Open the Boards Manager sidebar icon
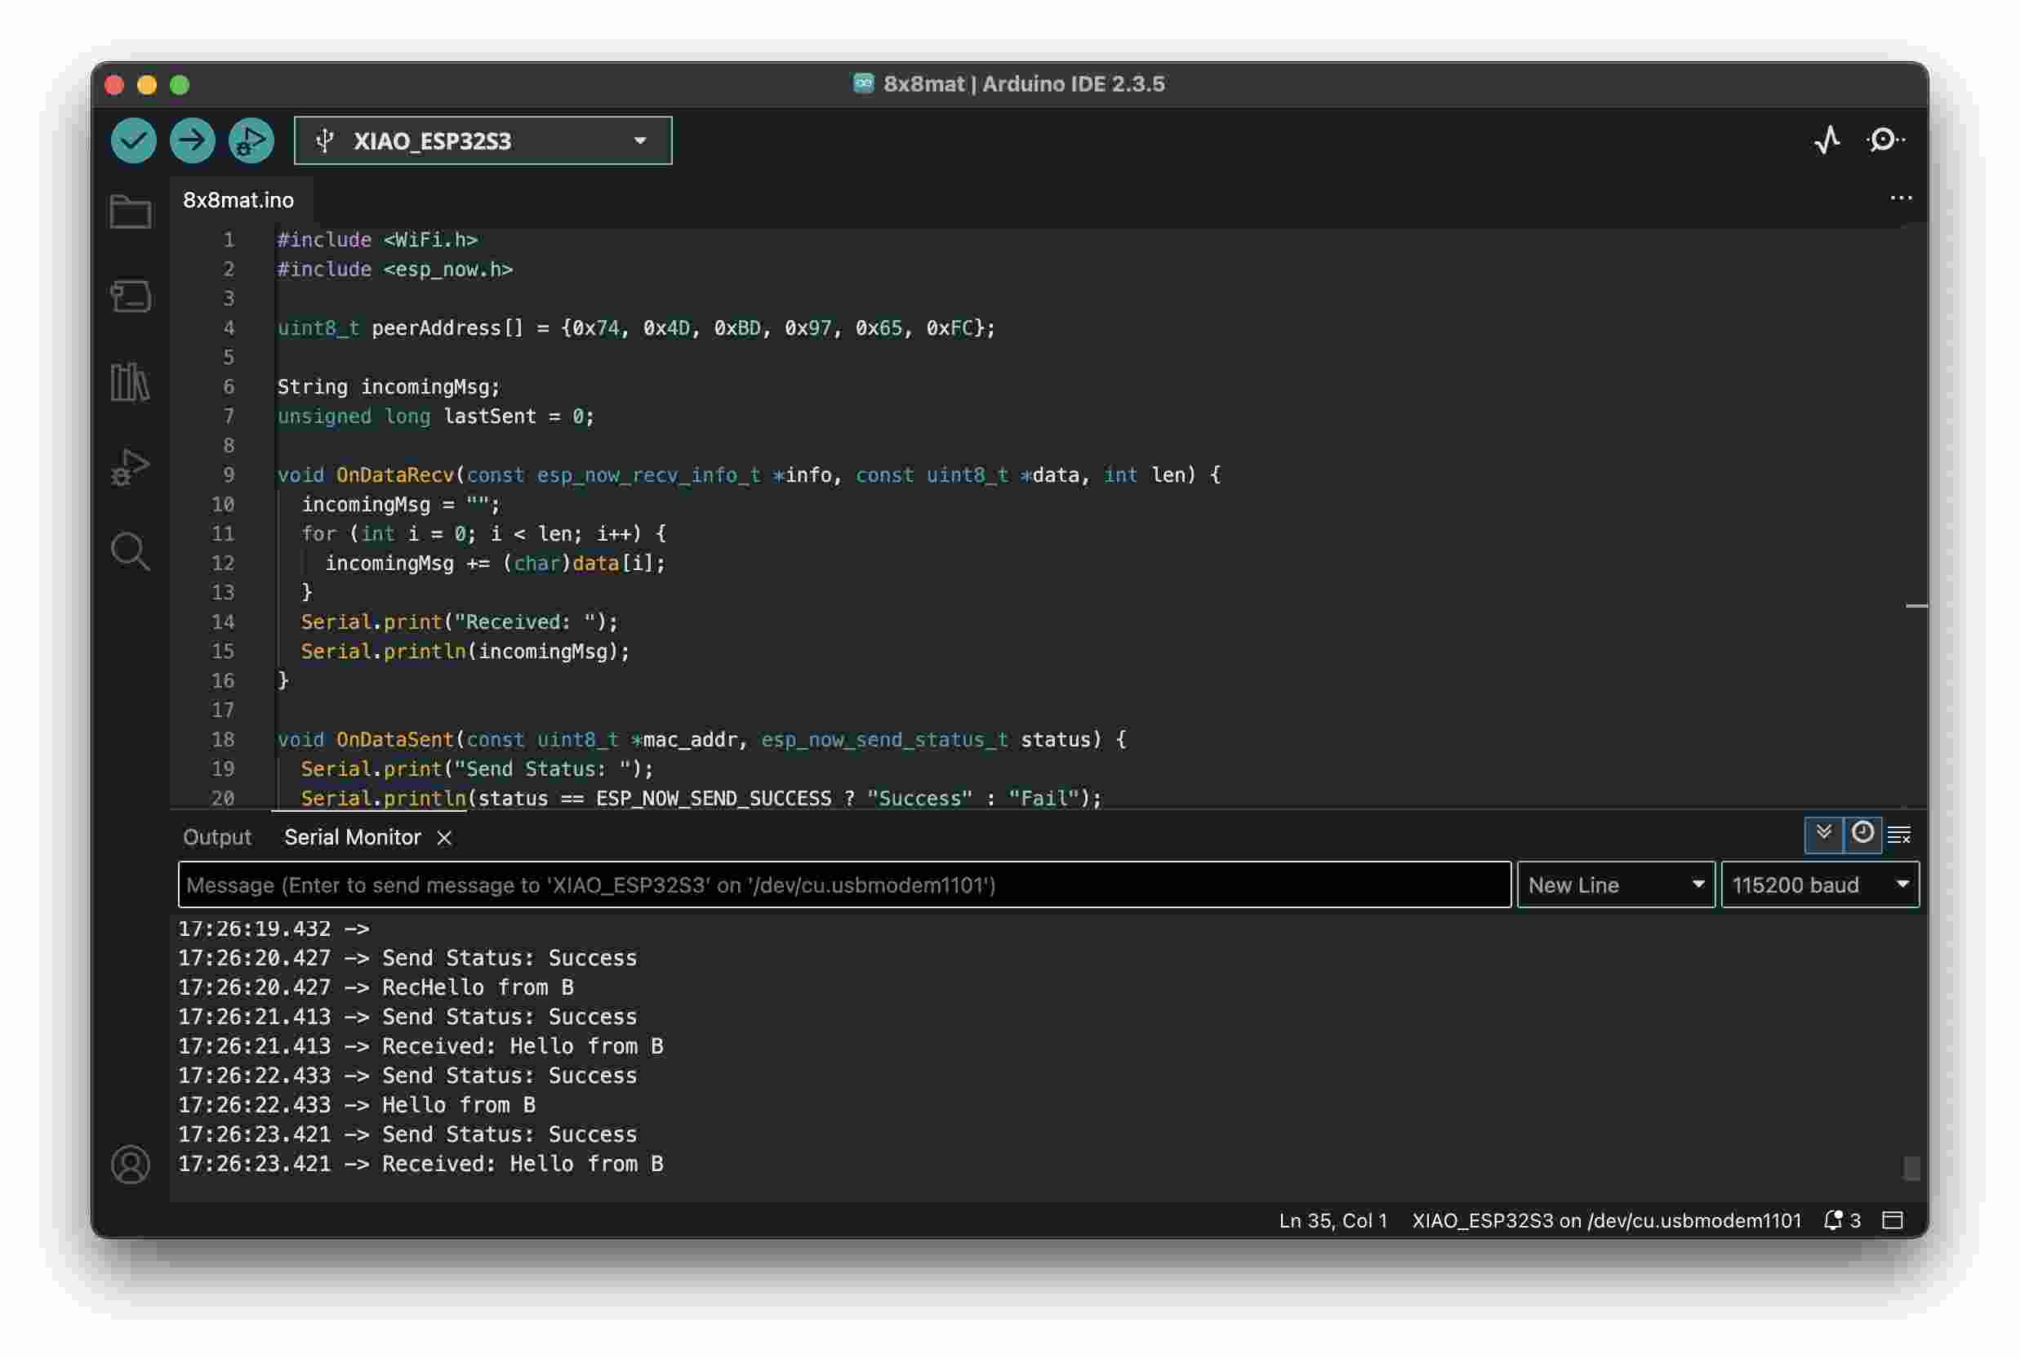 pos(131,296)
